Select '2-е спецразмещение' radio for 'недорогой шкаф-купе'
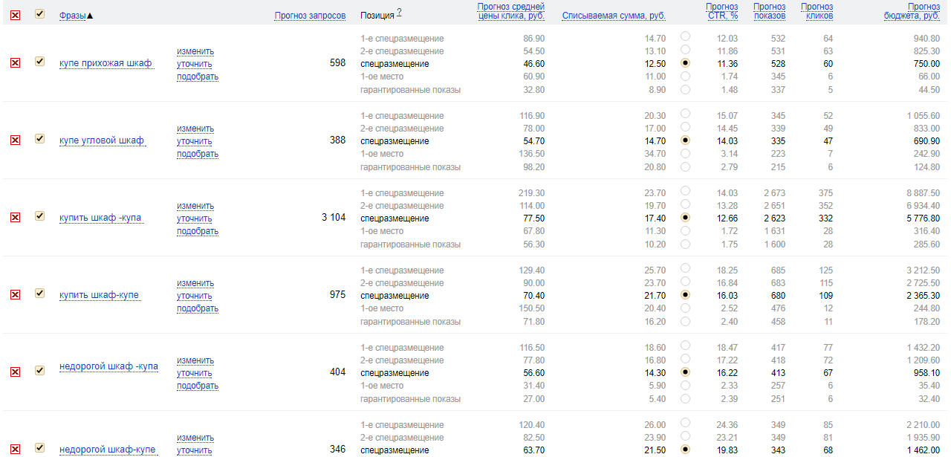 tap(685, 436)
